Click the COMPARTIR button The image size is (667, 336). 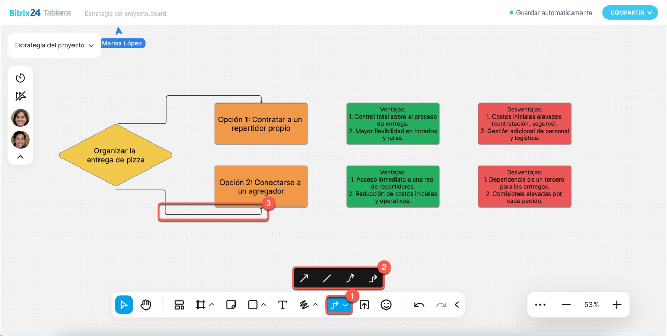[629, 12]
